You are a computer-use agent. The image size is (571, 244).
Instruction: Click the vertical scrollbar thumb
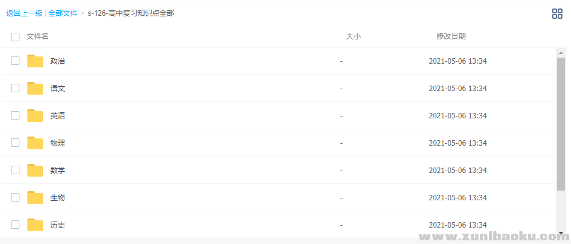point(561,121)
